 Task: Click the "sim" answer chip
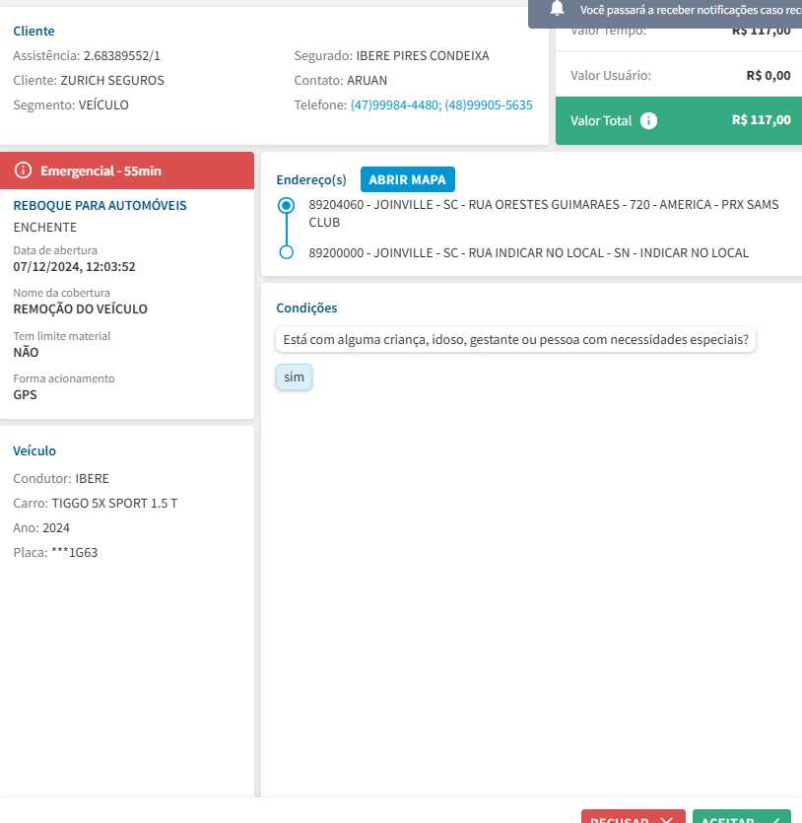click(294, 377)
